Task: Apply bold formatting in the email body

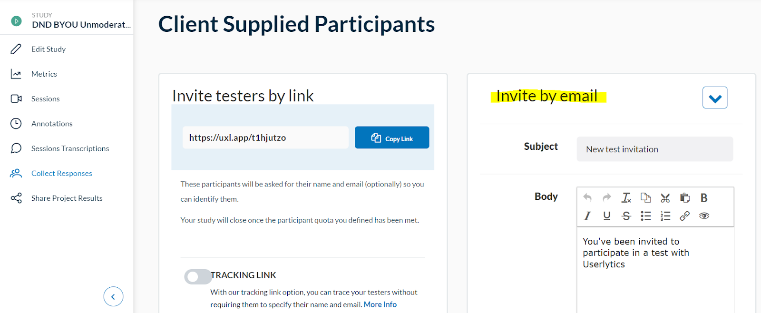Action: (x=704, y=197)
